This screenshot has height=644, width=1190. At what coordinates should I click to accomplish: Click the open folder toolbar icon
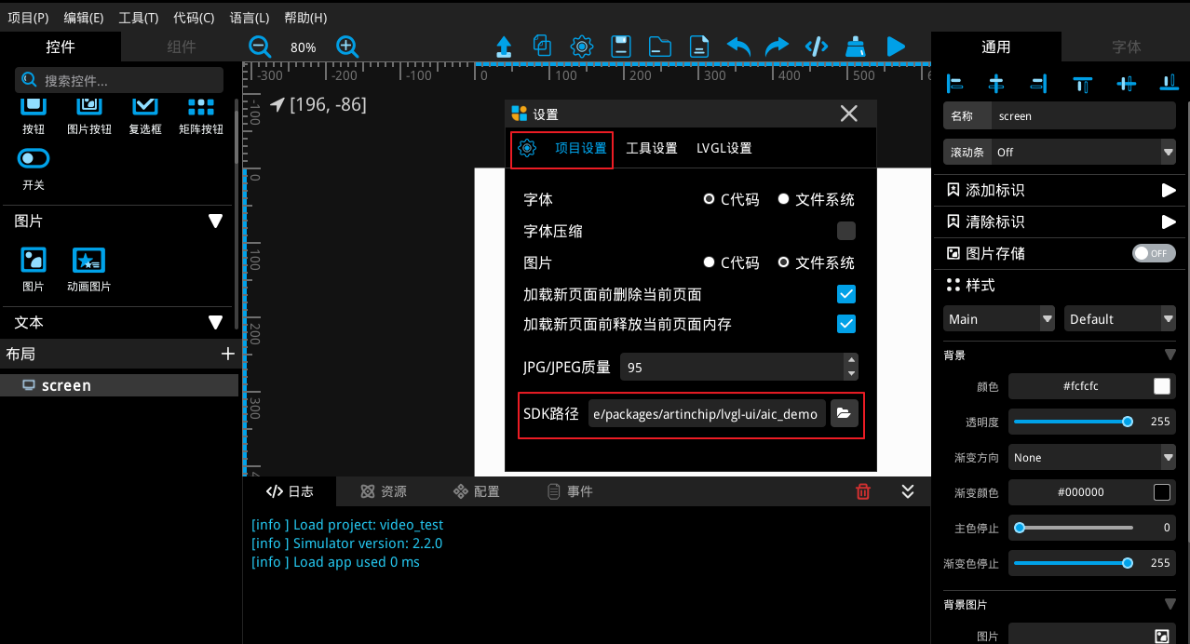[x=660, y=46]
